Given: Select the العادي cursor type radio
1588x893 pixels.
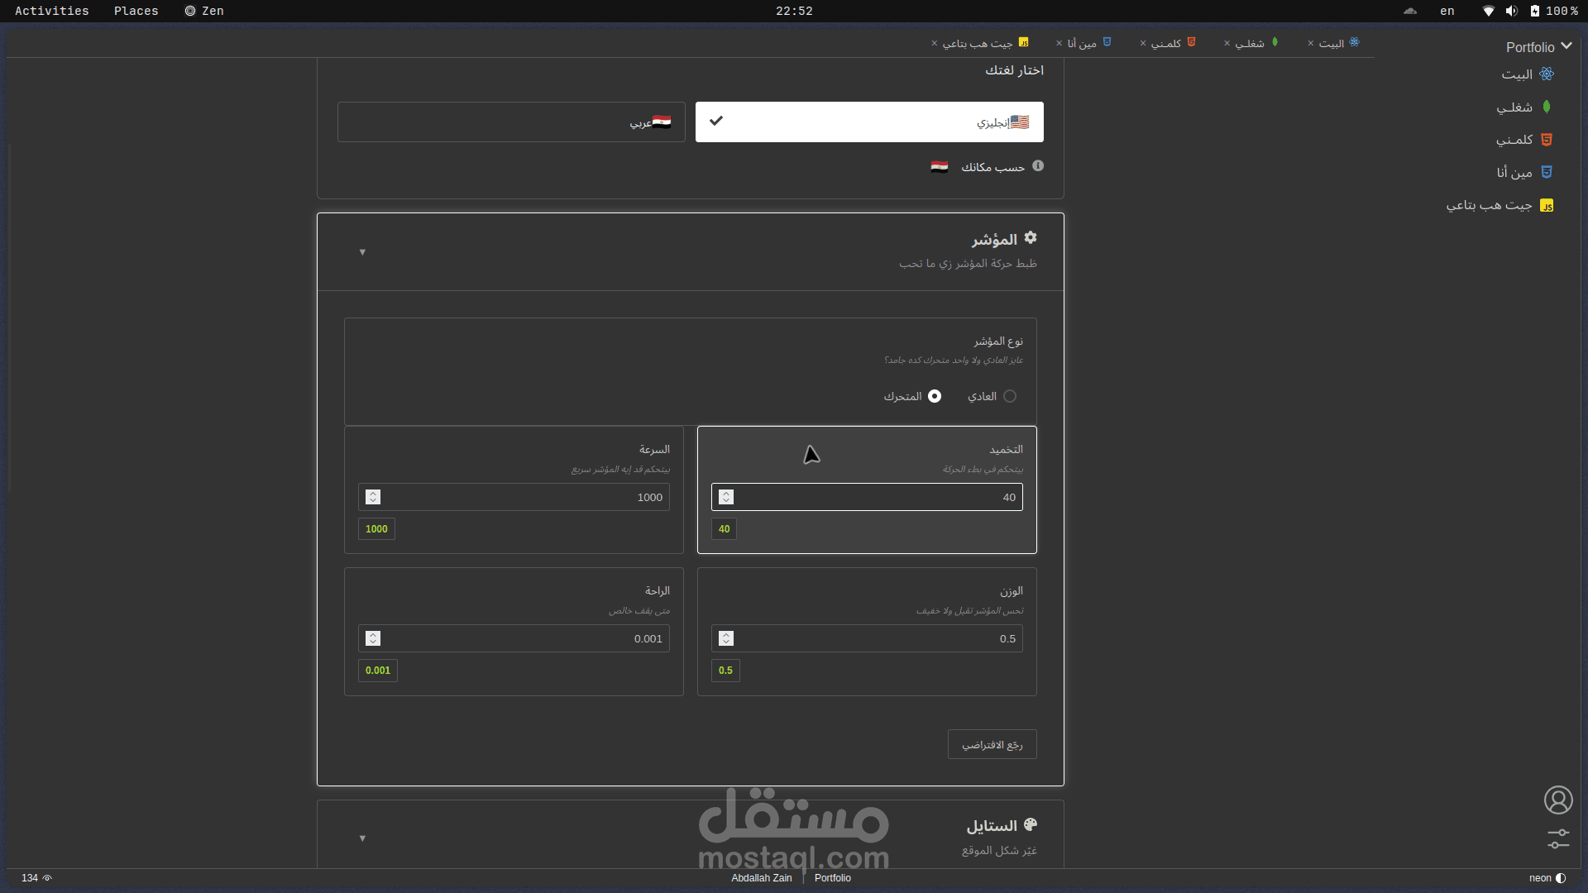Looking at the screenshot, I should [1010, 397].
